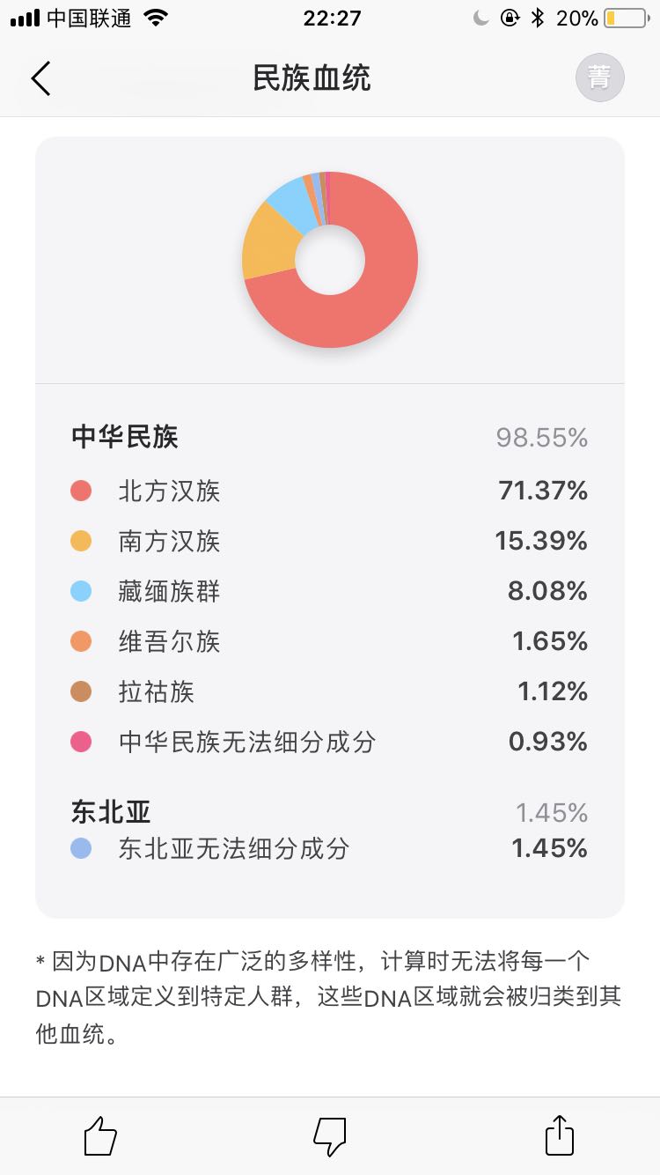
Task: Open the profile avatar labeled 菁
Action: coord(599,78)
